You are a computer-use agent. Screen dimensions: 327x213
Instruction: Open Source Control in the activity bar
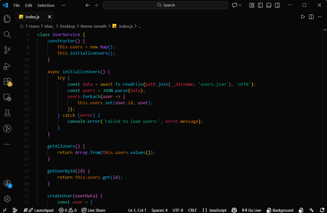coord(7,50)
